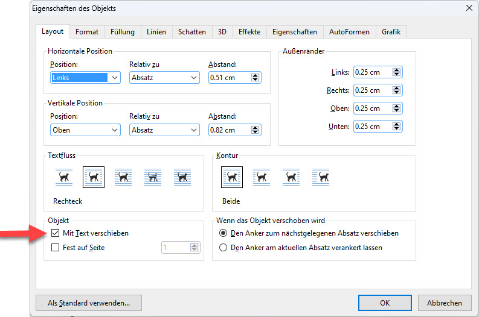Uncheck Mit Text verschieben
Screen dimensions: 479x317
click(56, 233)
